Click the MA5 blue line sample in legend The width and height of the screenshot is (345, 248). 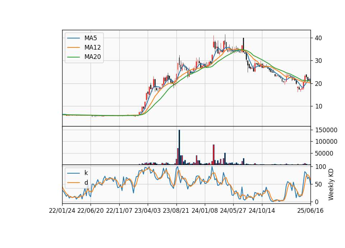(73, 38)
